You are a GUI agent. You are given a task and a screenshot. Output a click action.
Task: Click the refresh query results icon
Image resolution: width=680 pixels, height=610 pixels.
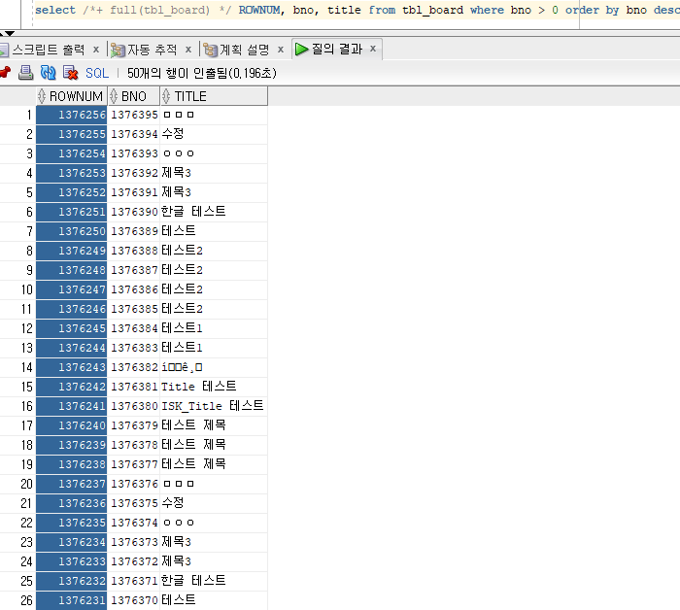(x=49, y=73)
